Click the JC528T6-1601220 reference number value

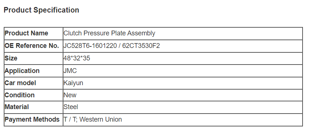(x=90, y=46)
